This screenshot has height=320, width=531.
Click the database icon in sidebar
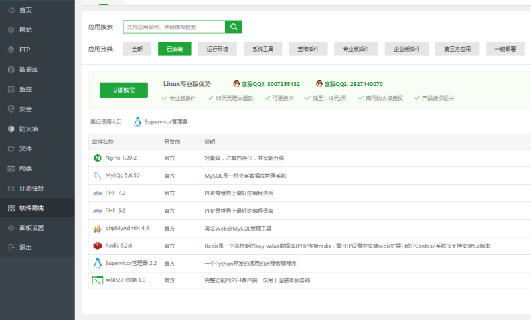11,70
